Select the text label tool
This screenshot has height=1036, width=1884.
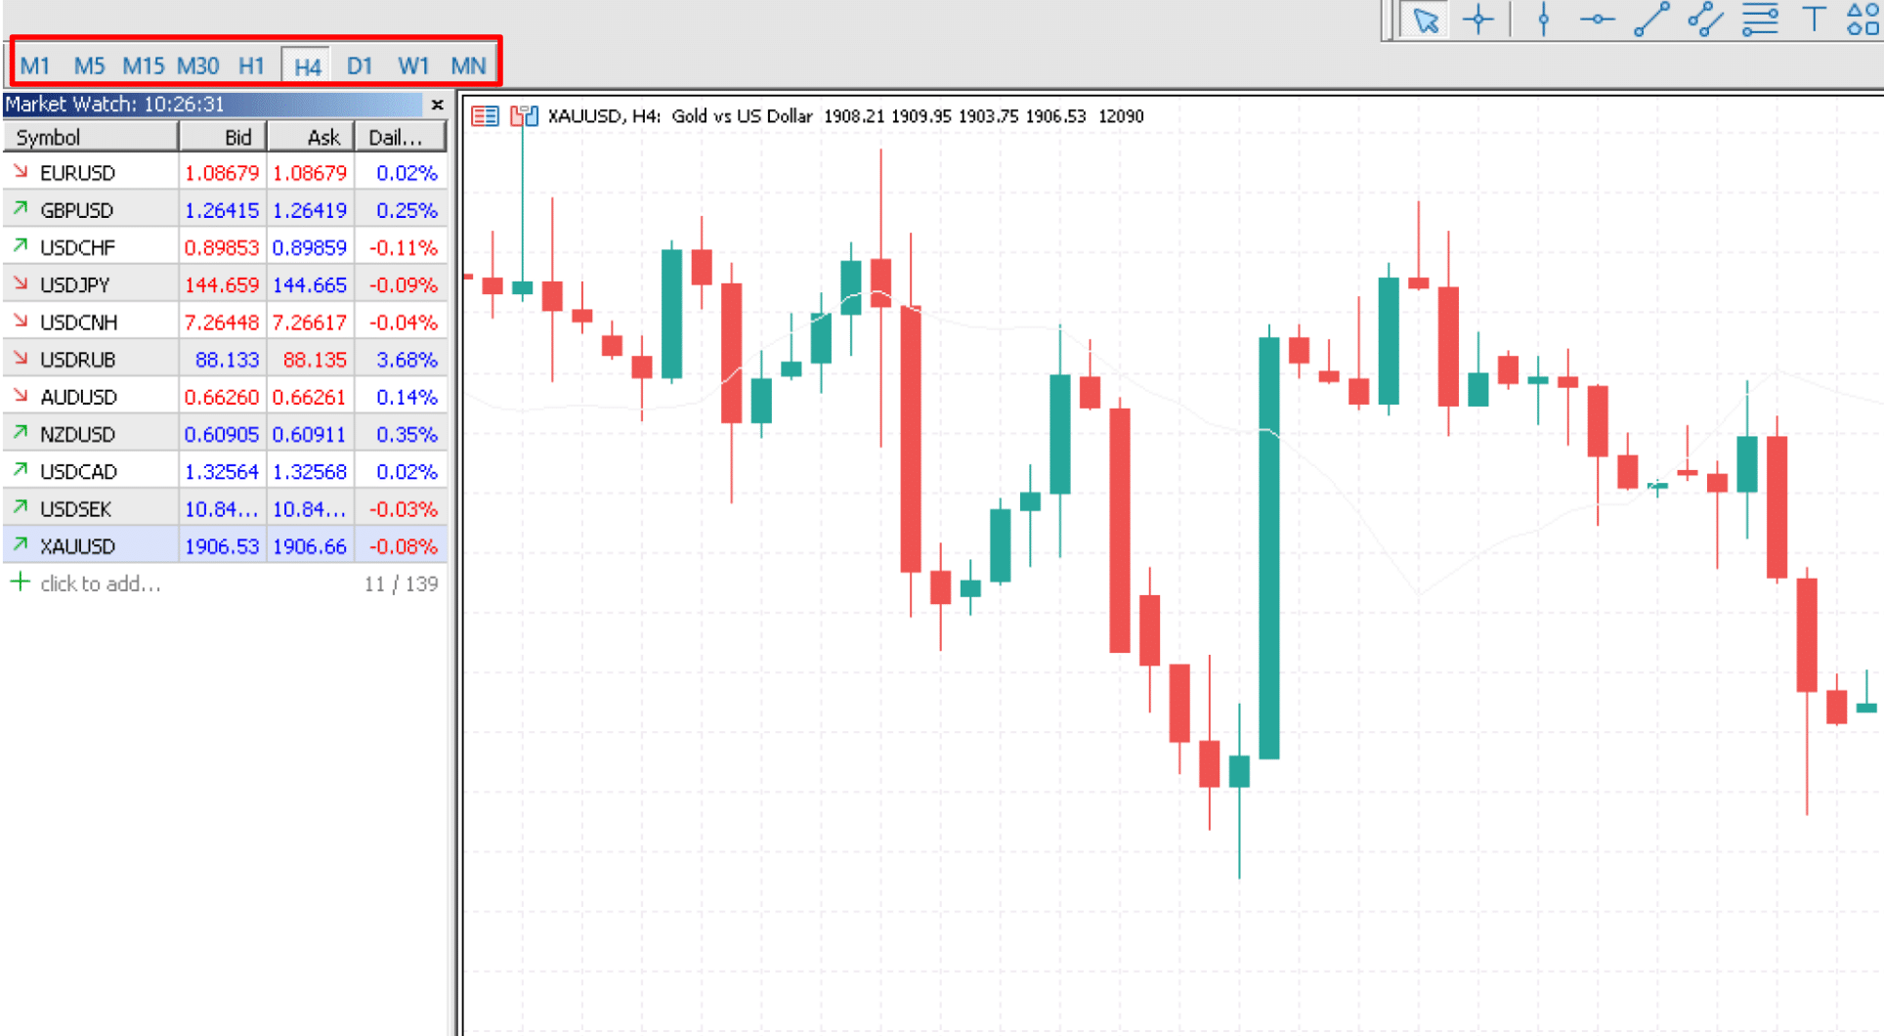[x=1814, y=20]
